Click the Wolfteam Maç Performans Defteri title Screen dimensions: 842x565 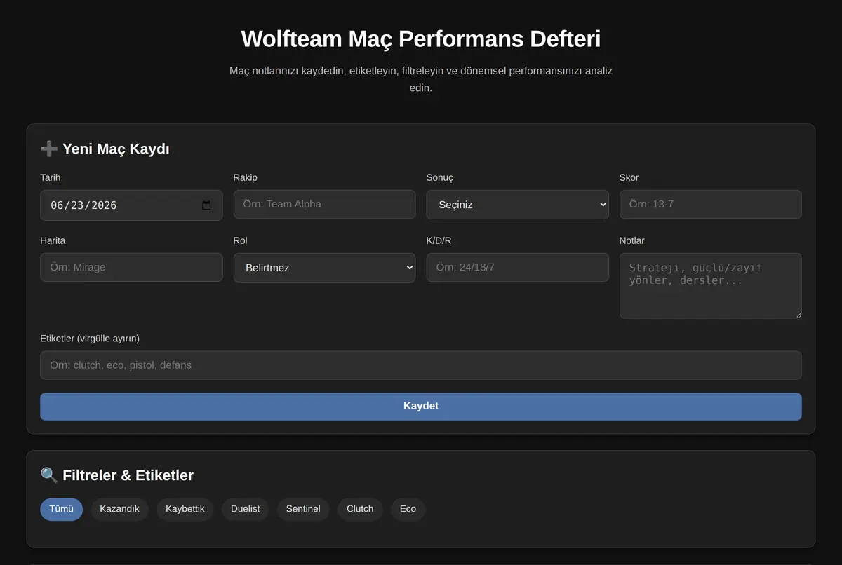tap(421, 39)
